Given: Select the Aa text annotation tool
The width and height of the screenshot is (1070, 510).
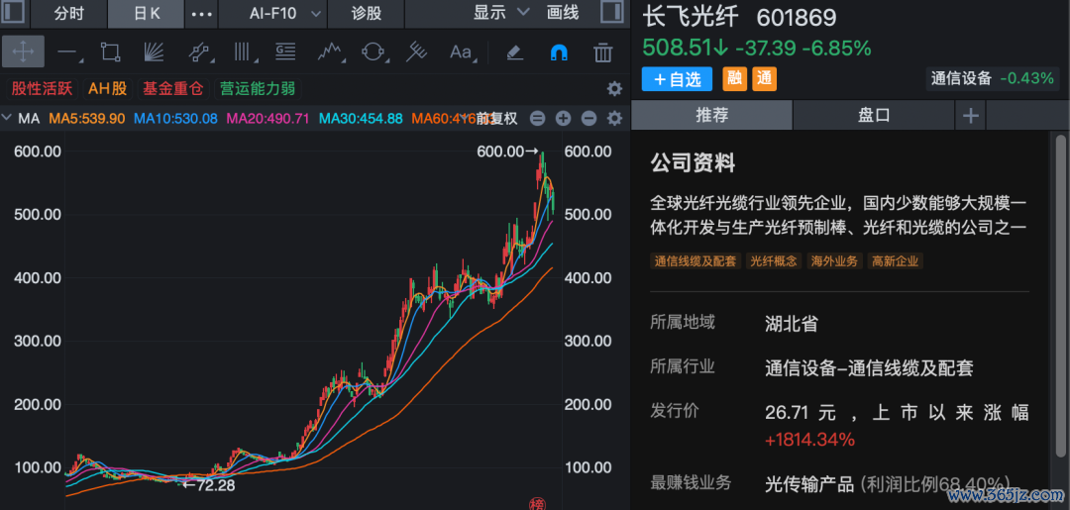Looking at the screenshot, I should [462, 51].
